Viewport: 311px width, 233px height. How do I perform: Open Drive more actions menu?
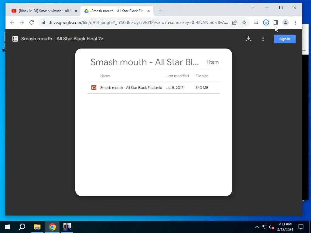(x=263, y=39)
